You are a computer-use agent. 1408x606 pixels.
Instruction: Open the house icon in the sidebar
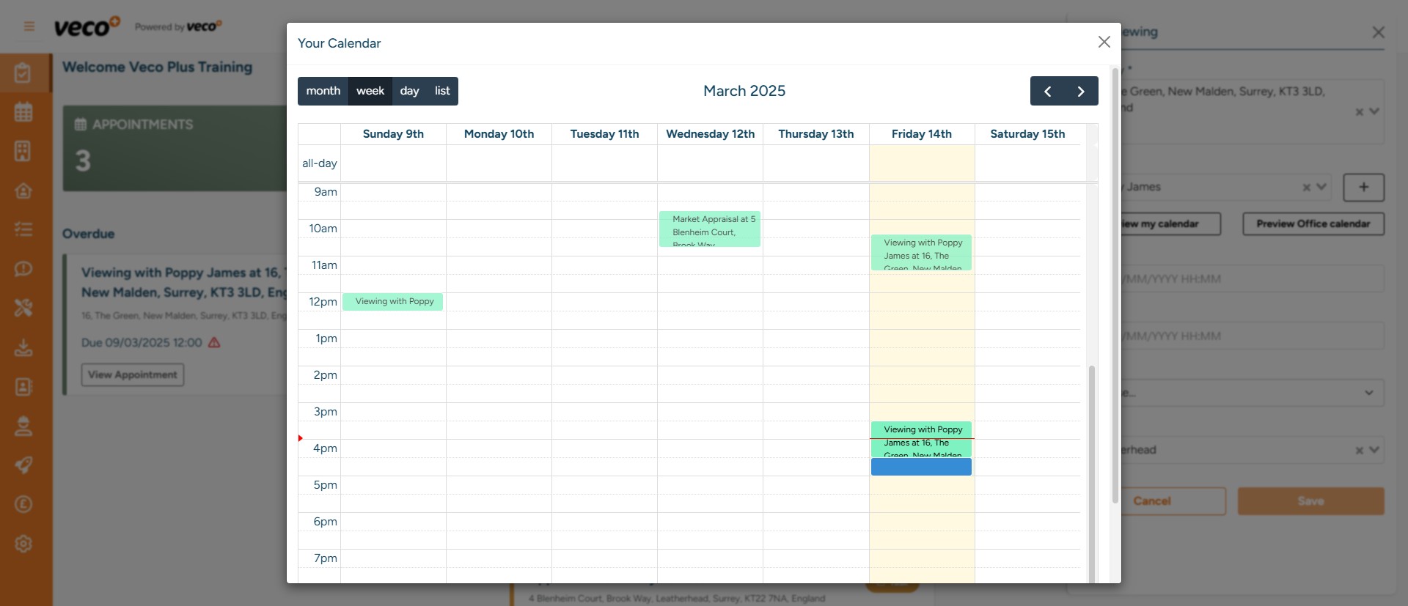point(23,191)
